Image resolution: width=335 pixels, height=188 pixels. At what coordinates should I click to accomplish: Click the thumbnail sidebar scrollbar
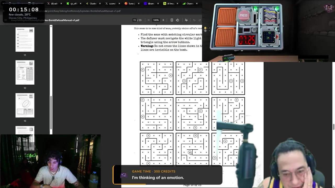pyautogui.click(x=51, y=112)
